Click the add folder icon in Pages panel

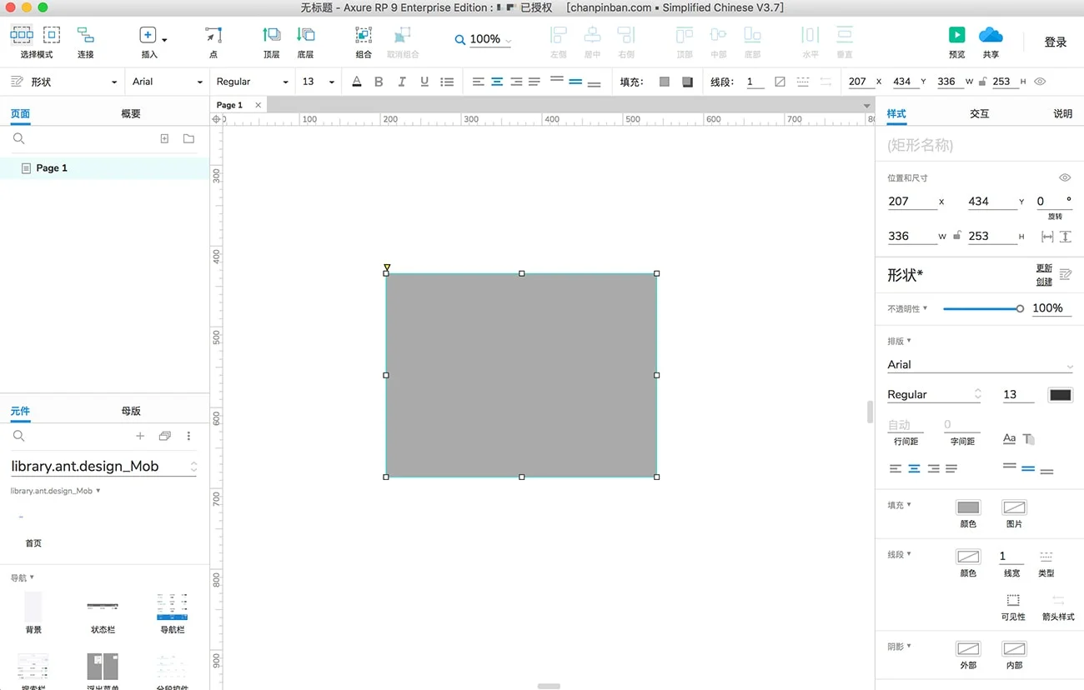(188, 139)
